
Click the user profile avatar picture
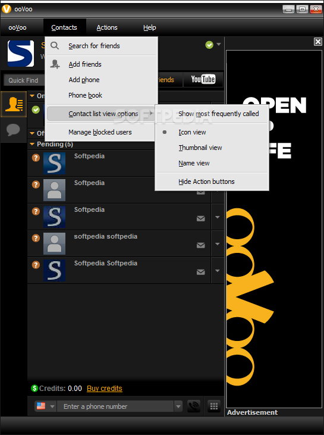[21, 54]
